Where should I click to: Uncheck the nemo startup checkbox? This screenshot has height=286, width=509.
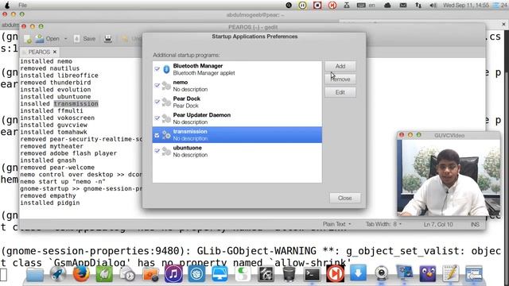coord(157,86)
